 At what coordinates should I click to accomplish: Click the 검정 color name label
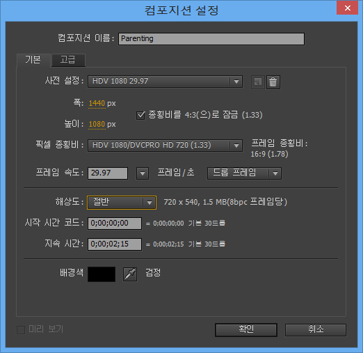pos(153,273)
